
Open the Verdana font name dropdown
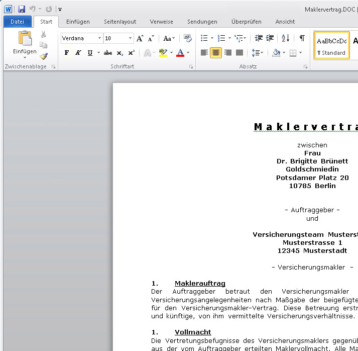point(99,38)
